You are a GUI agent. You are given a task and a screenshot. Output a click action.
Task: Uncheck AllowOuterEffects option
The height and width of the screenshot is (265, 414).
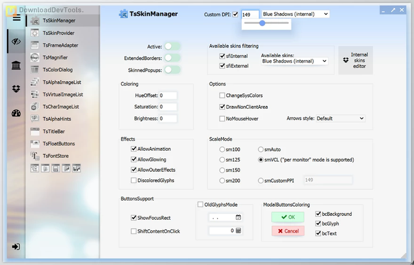click(x=134, y=169)
